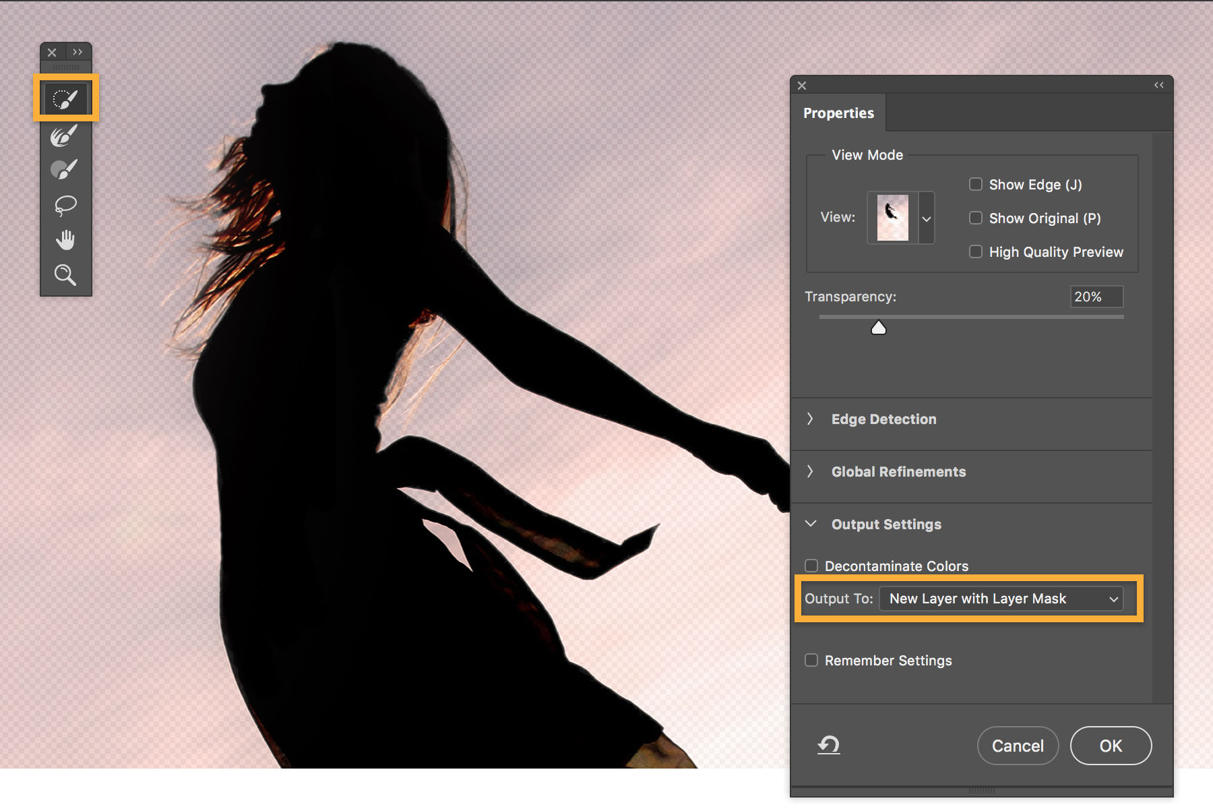
Task: Click the Transparency percentage field
Action: (x=1096, y=297)
